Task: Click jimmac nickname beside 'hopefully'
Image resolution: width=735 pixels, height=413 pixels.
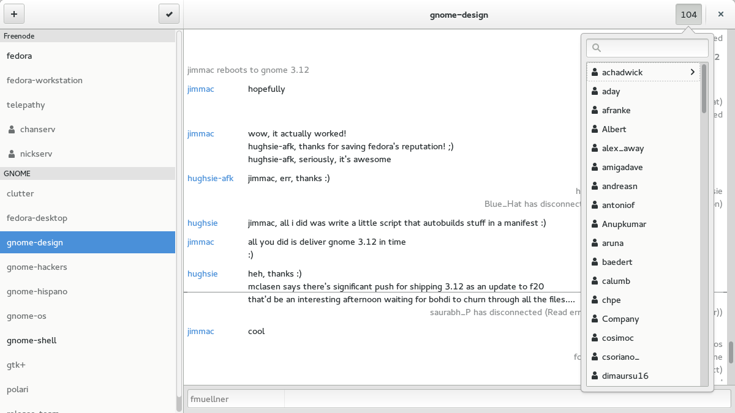Action: 201,89
